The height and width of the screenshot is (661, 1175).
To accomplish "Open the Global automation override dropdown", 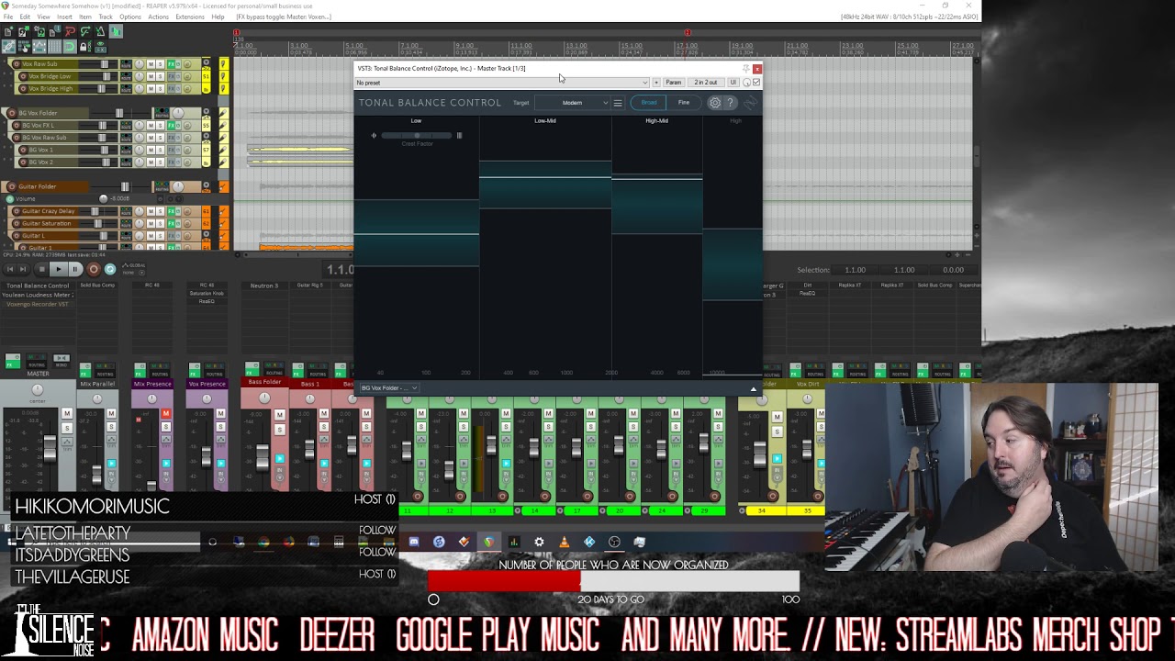I will click(133, 269).
